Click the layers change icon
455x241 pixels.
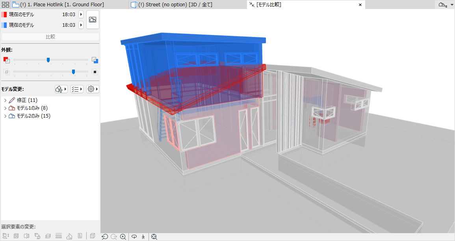pyautogui.click(x=48, y=236)
